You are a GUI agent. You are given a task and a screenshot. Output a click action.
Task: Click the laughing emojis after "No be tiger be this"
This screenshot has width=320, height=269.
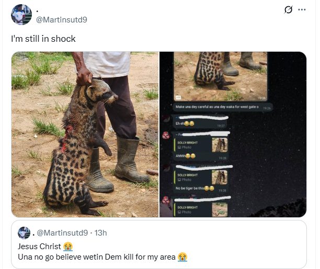[x=209, y=188]
